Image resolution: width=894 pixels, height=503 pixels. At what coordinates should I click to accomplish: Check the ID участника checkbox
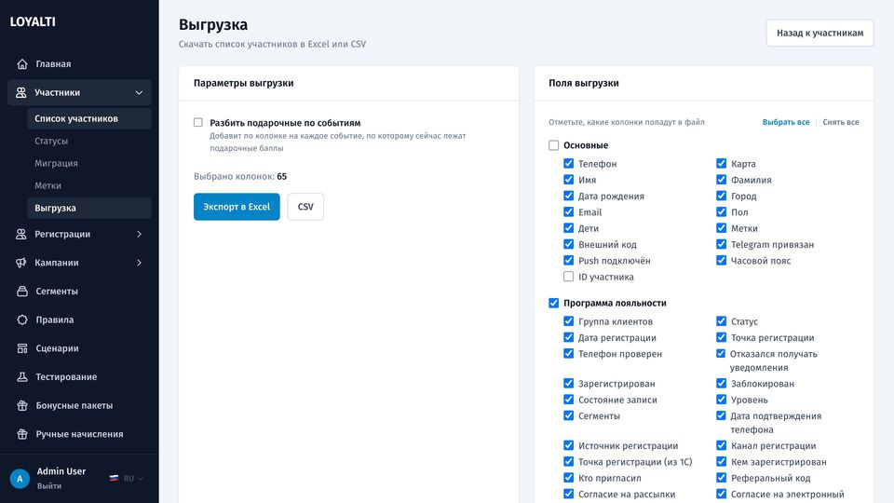(x=568, y=276)
